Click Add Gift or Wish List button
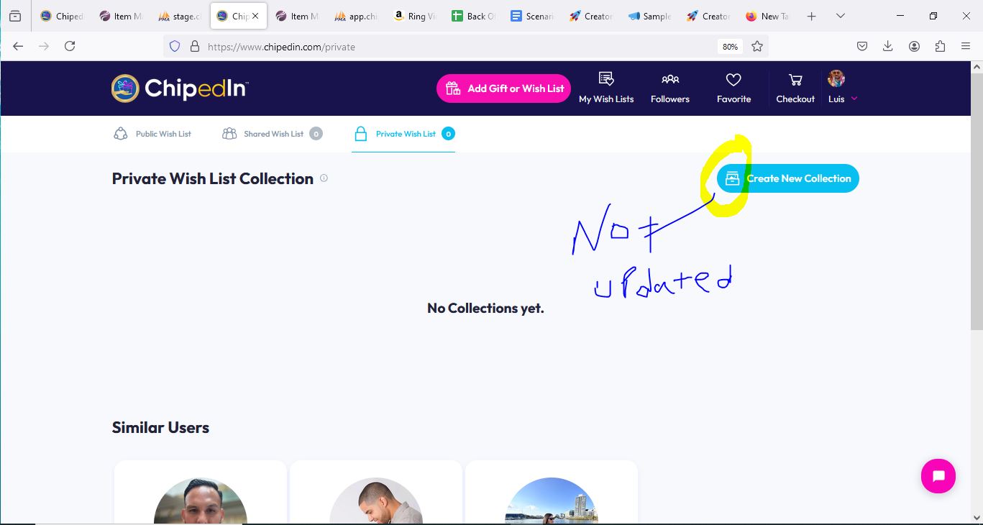Screen dimensions: 983x525 [503, 88]
